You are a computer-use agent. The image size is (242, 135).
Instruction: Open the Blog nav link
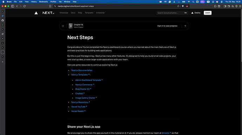pyautogui.click(x=80, y=13)
